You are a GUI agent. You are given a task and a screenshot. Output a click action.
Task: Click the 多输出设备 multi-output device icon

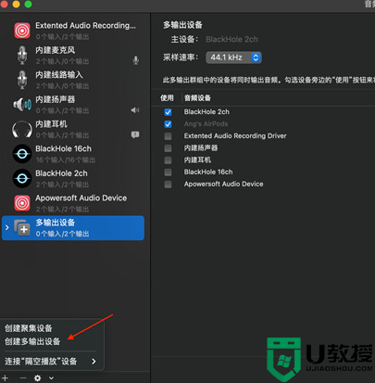pos(22,228)
